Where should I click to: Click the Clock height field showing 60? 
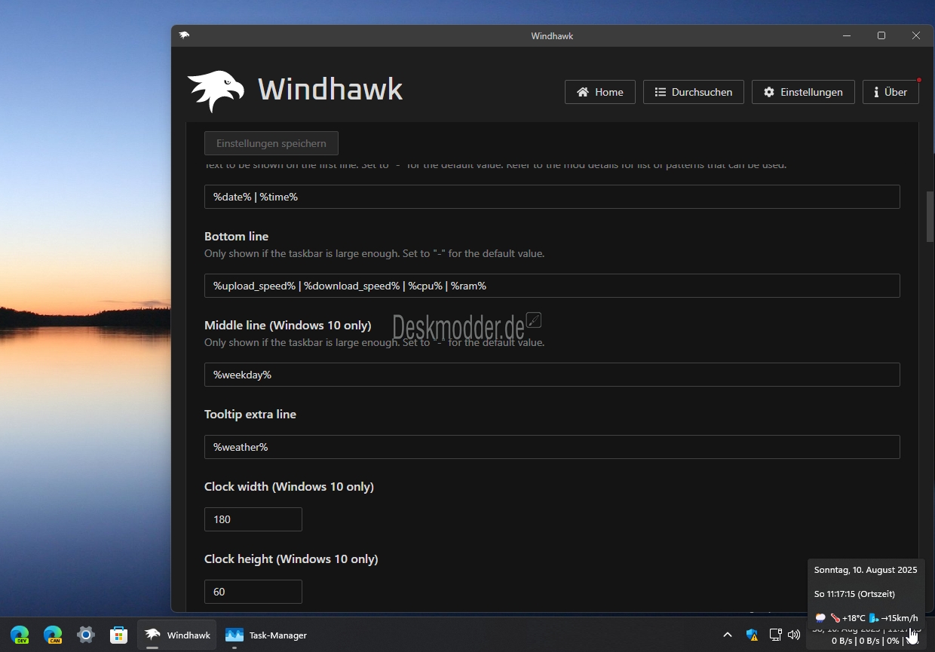coord(253,592)
